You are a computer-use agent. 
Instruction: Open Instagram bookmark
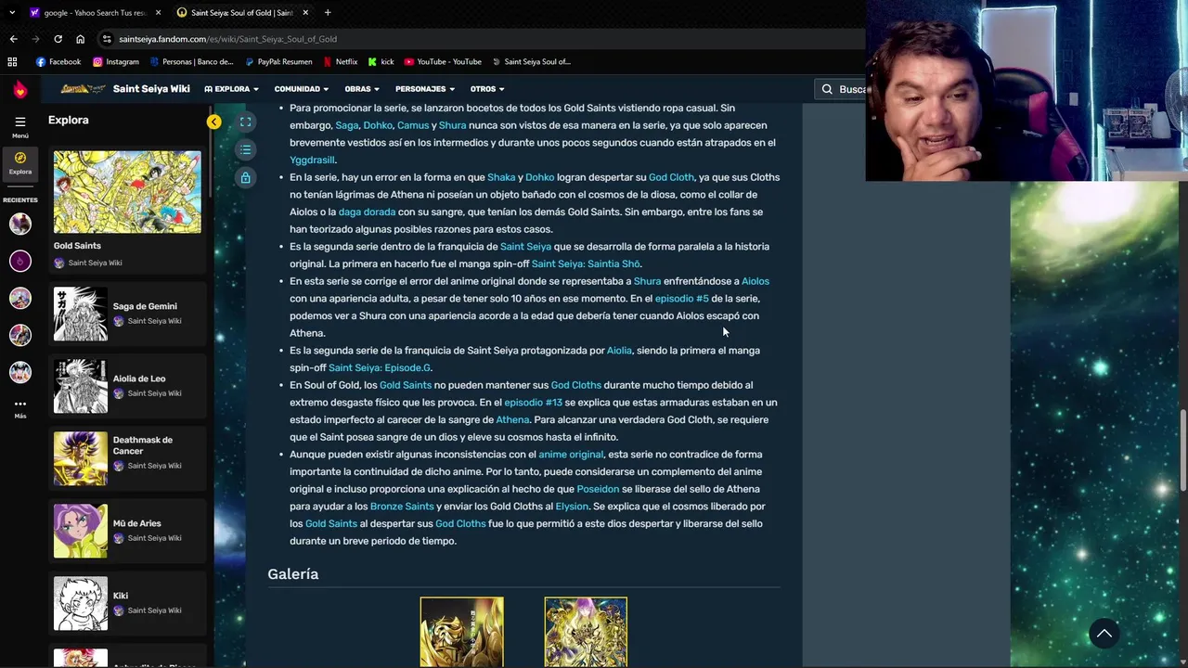point(116,61)
